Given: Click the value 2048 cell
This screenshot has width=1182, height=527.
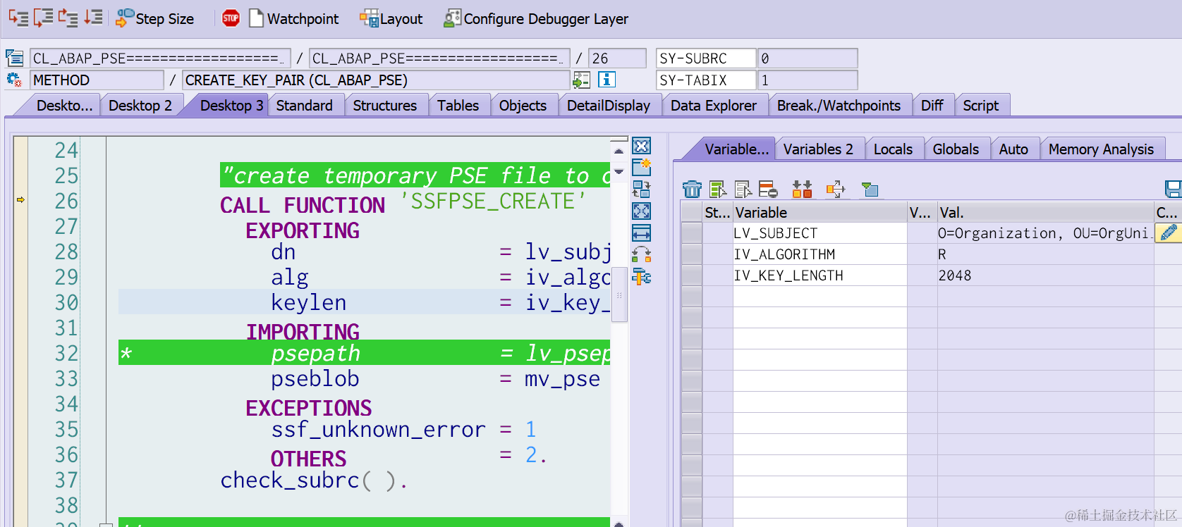Looking at the screenshot, I should click(x=1045, y=275).
